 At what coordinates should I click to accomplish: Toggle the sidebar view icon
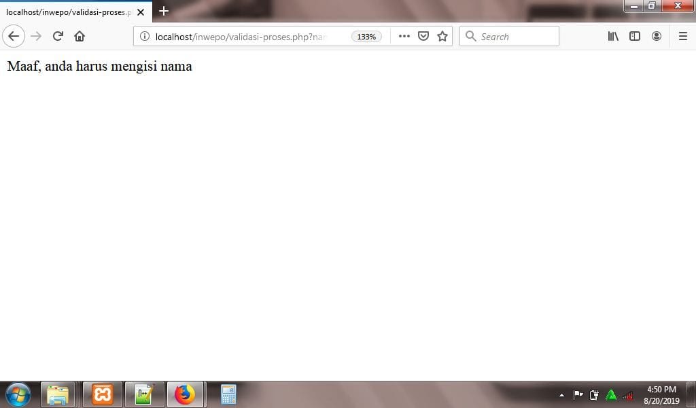coord(635,37)
